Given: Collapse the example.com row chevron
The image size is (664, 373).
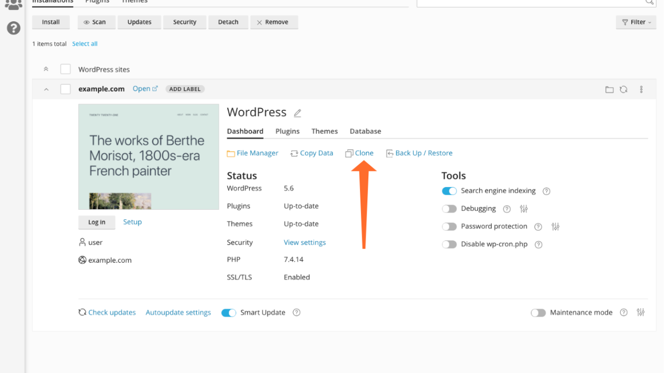Looking at the screenshot, I should pos(46,90).
